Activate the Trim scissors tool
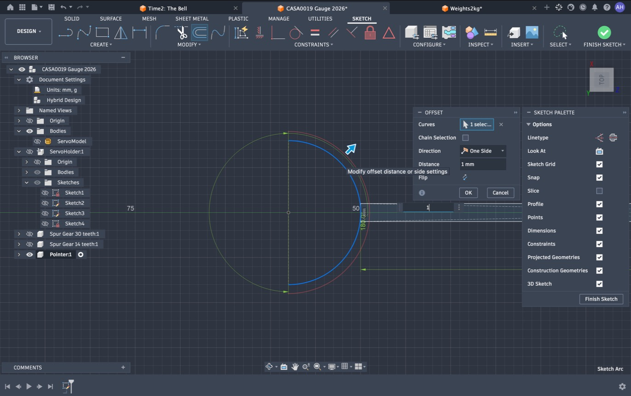The height and width of the screenshot is (396, 631). pyautogui.click(x=182, y=33)
